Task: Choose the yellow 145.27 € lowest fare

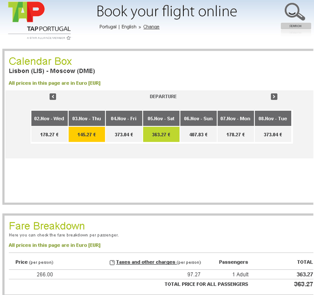Action: tap(87, 134)
